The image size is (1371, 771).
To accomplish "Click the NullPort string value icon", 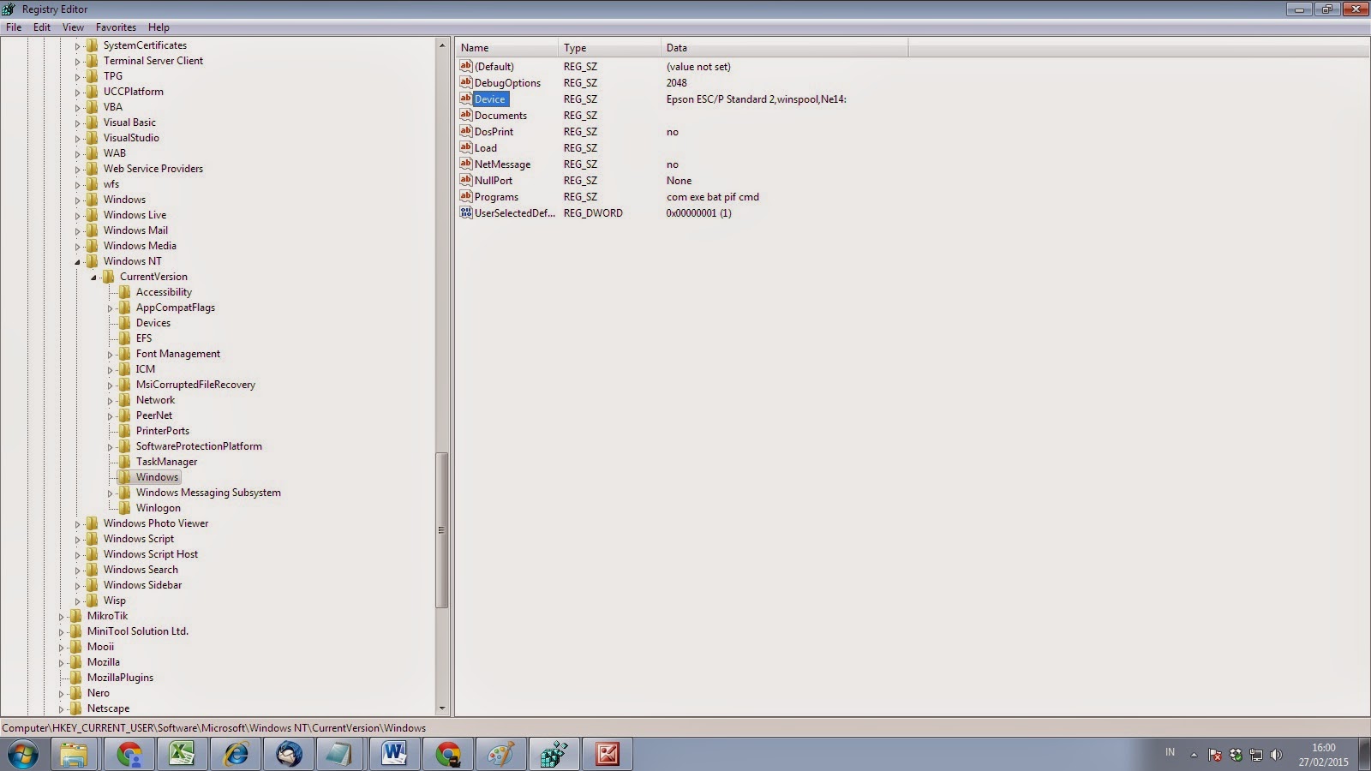I will click(465, 180).
